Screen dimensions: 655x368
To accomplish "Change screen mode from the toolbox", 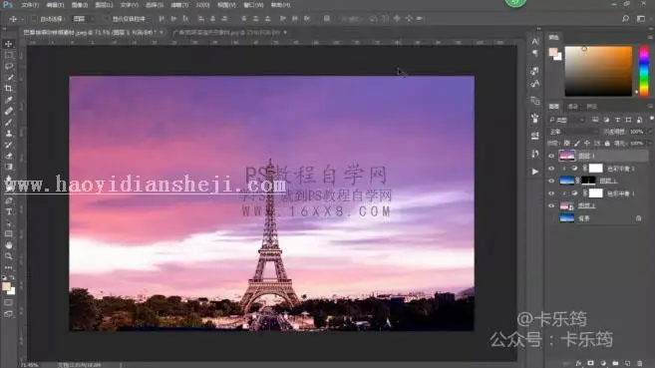I will point(8,314).
